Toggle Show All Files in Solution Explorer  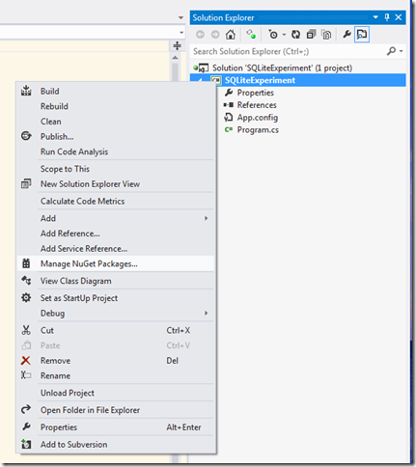(x=326, y=35)
